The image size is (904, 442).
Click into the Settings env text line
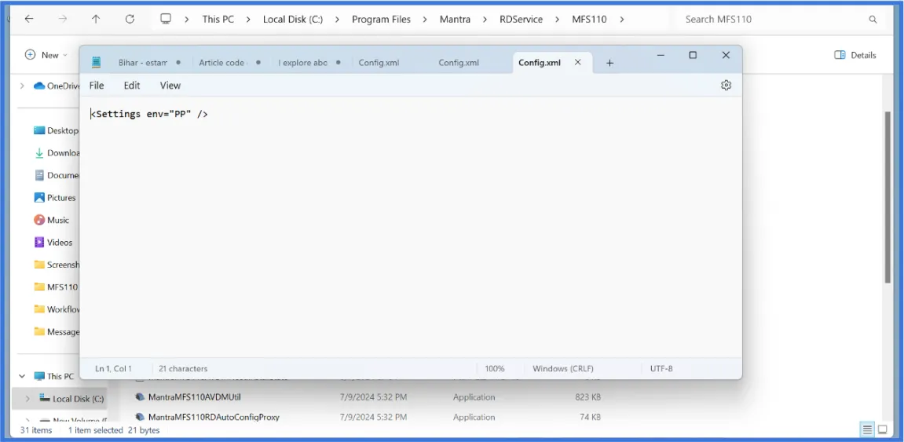coord(149,114)
